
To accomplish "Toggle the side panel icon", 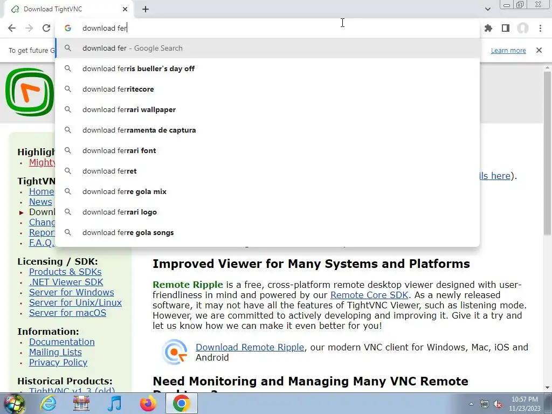I will 506,28.
